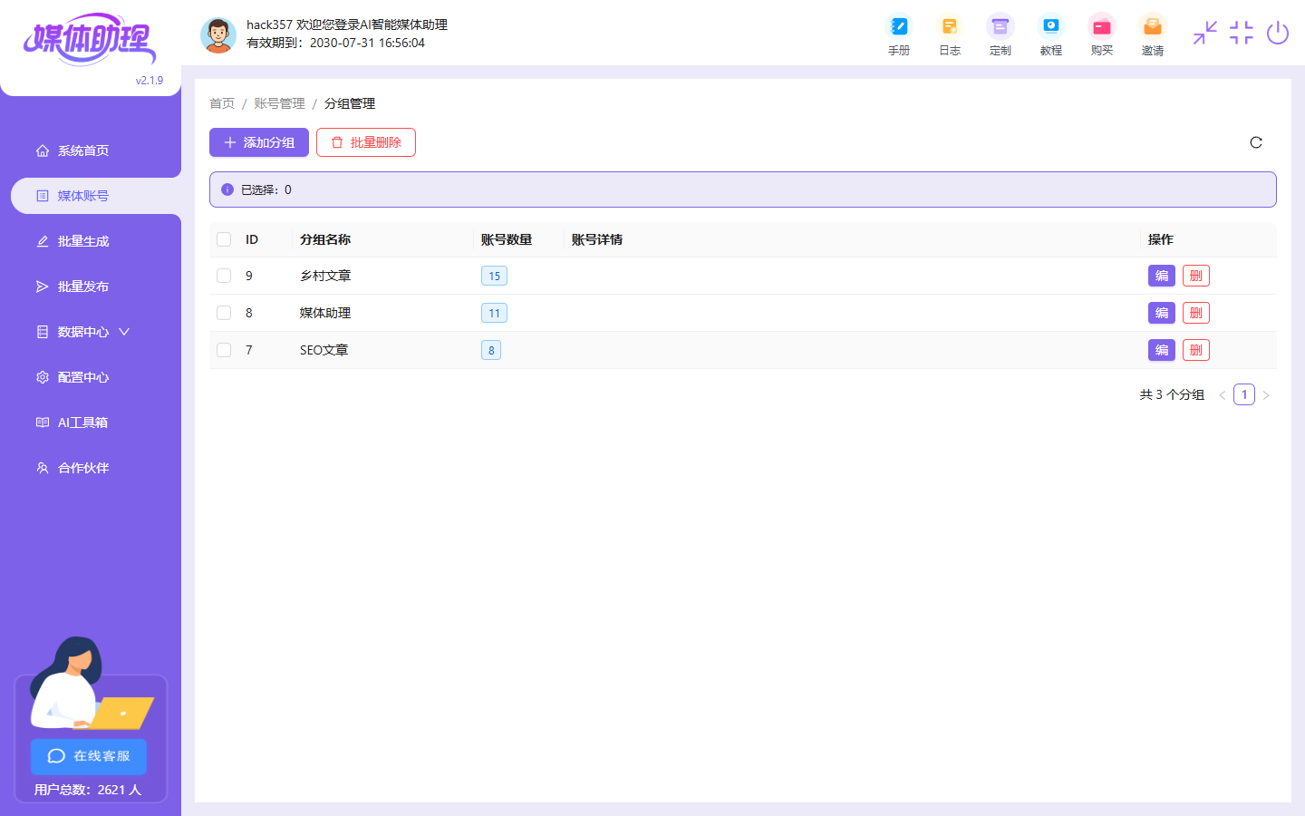Click the 批量删除 button
This screenshot has width=1305, height=816.
[x=366, y=142]
